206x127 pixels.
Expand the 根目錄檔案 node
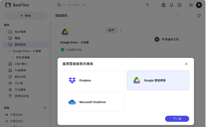point(13,57)
